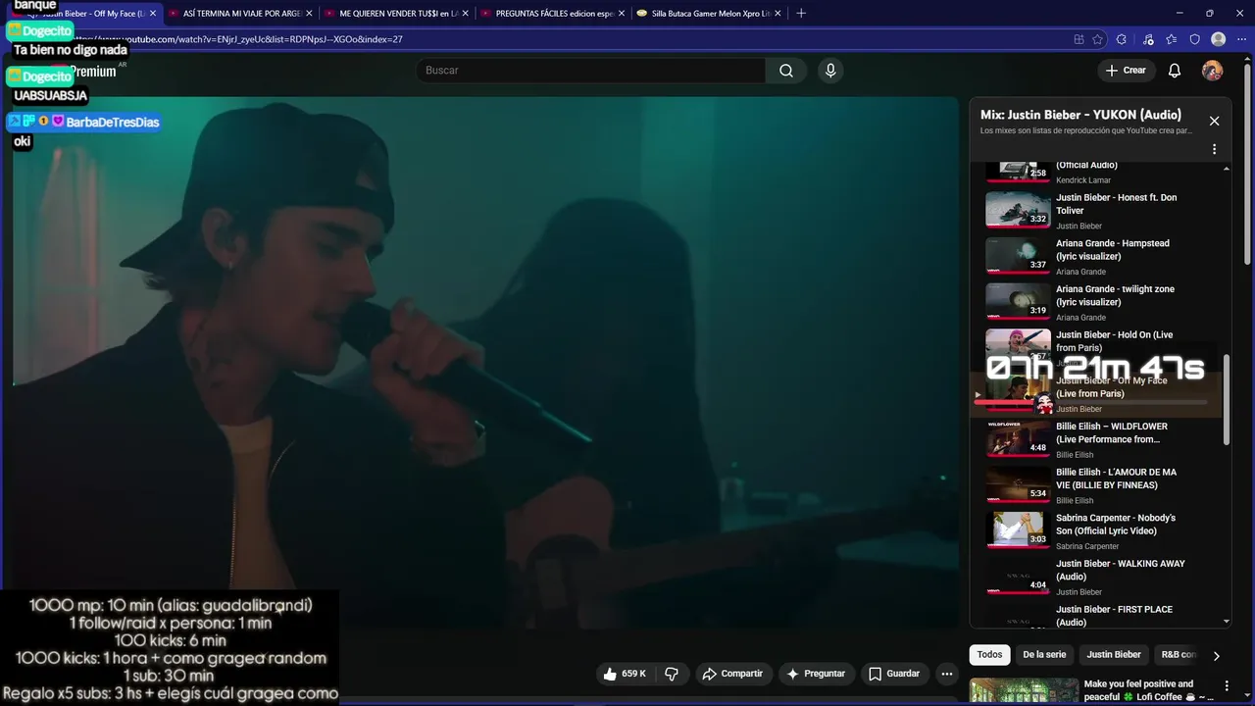Click the BarbaDeTresDias chat username
1255x706 pixels.
point(112,123)
